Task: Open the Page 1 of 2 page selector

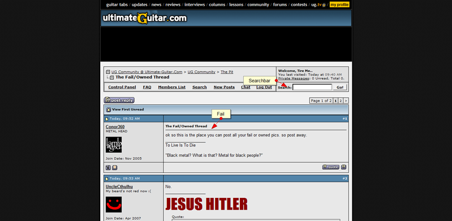Action: tap(321, 100)
